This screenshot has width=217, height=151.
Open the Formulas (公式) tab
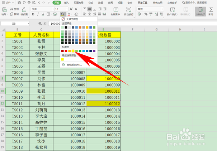tap(91, 3)
